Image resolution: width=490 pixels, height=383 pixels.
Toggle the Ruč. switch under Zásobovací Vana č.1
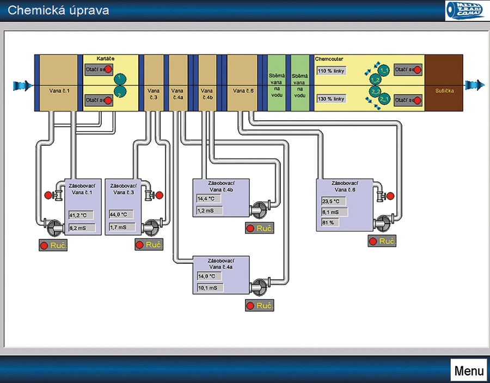[x=53, y=245]
